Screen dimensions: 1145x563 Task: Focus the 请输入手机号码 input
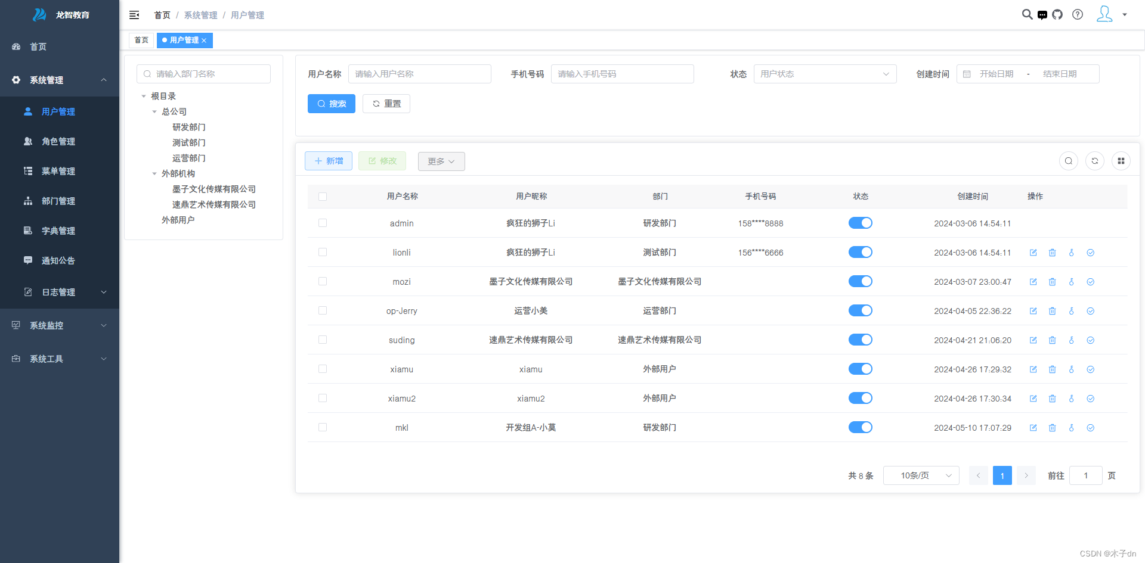(x=623, y=74)
